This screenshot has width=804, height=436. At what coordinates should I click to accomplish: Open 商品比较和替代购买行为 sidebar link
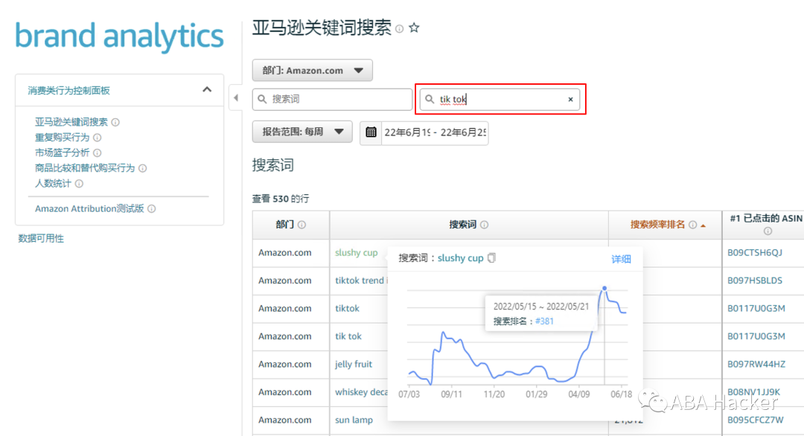85,168
